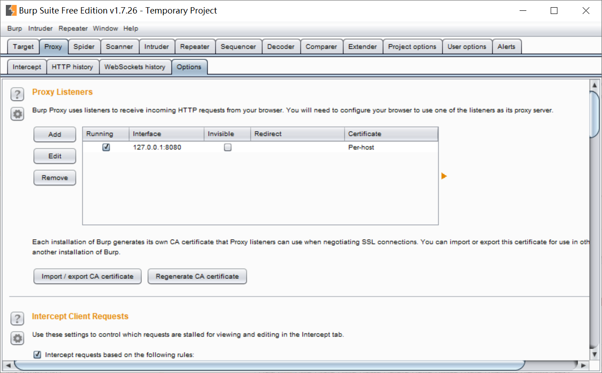Close the Burp Suite window
602x373 pixels.
click(585, 10)
